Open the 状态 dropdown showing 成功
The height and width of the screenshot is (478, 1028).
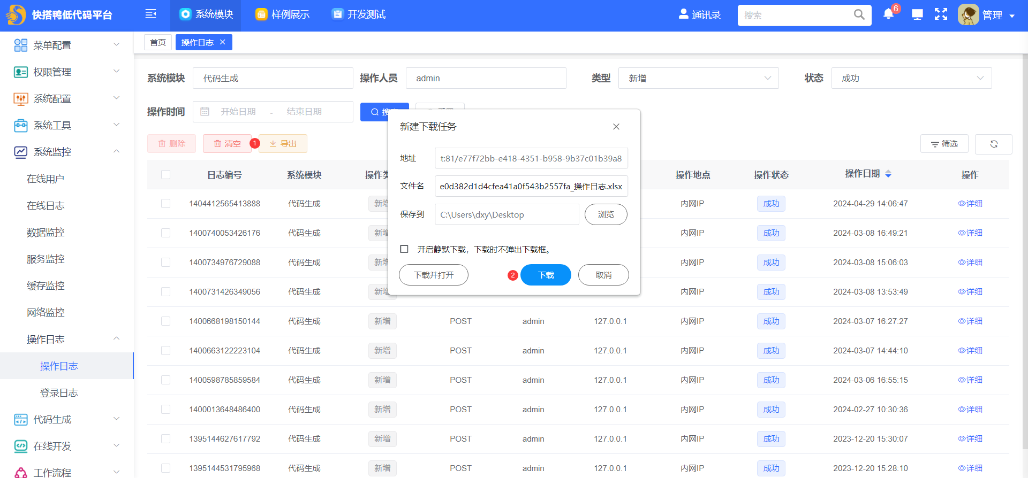click(911, 78)
